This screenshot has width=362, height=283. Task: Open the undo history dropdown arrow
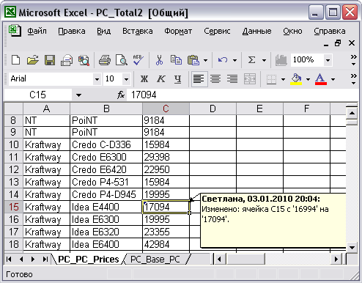click(234, 60)
